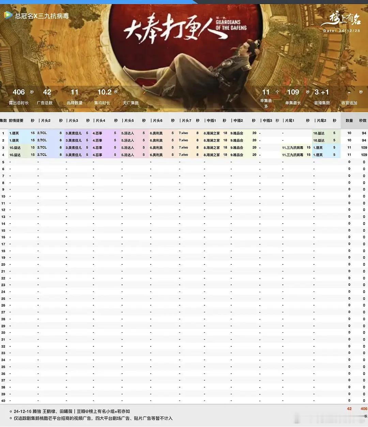368x427 pixels.
Task: Click the 94 seconds total for episode 1
Action: pyautogui.click(x=364, y=133)
